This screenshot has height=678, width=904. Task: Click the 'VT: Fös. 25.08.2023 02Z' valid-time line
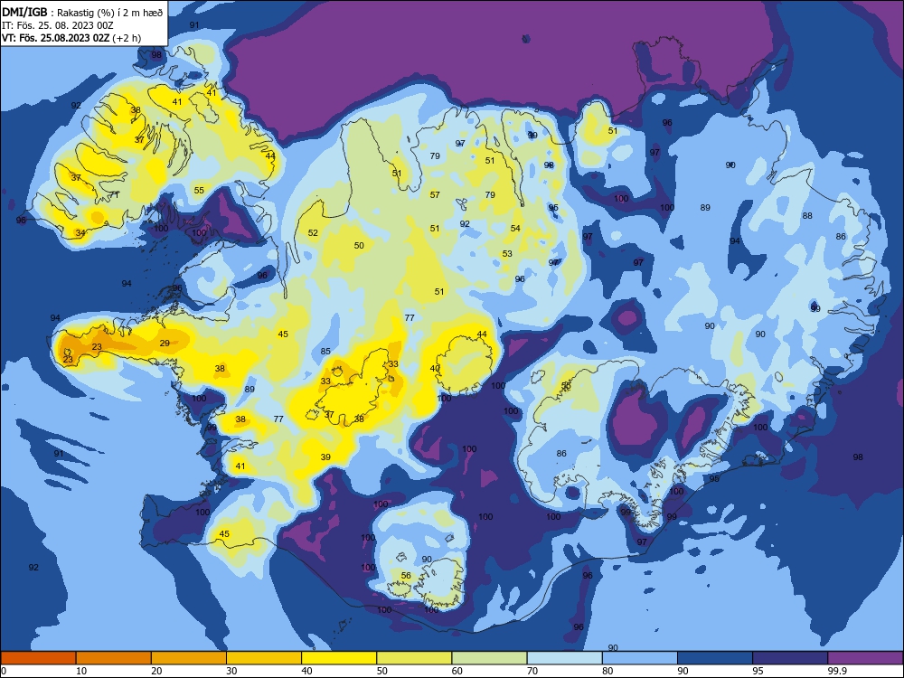tap(55, 38)
